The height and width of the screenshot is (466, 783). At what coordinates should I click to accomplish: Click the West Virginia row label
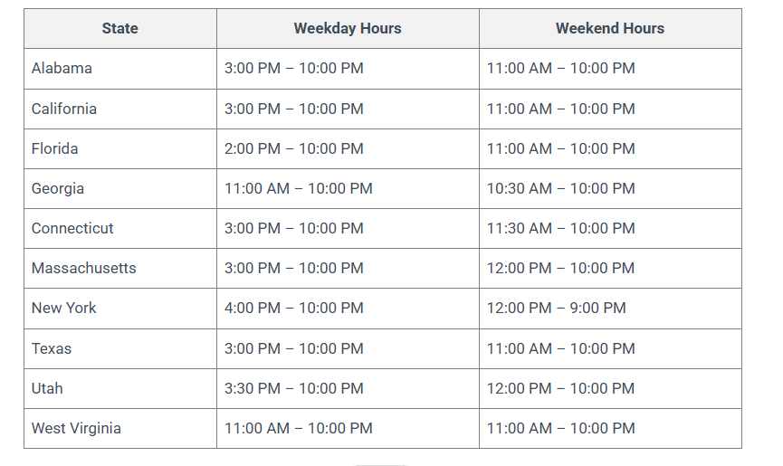pyautogui.click(x=76, y=428)
